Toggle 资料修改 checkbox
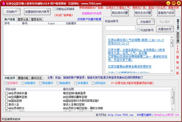Image resolution: width=182 pixels, height=122 pixels. (x=93, y=83)
